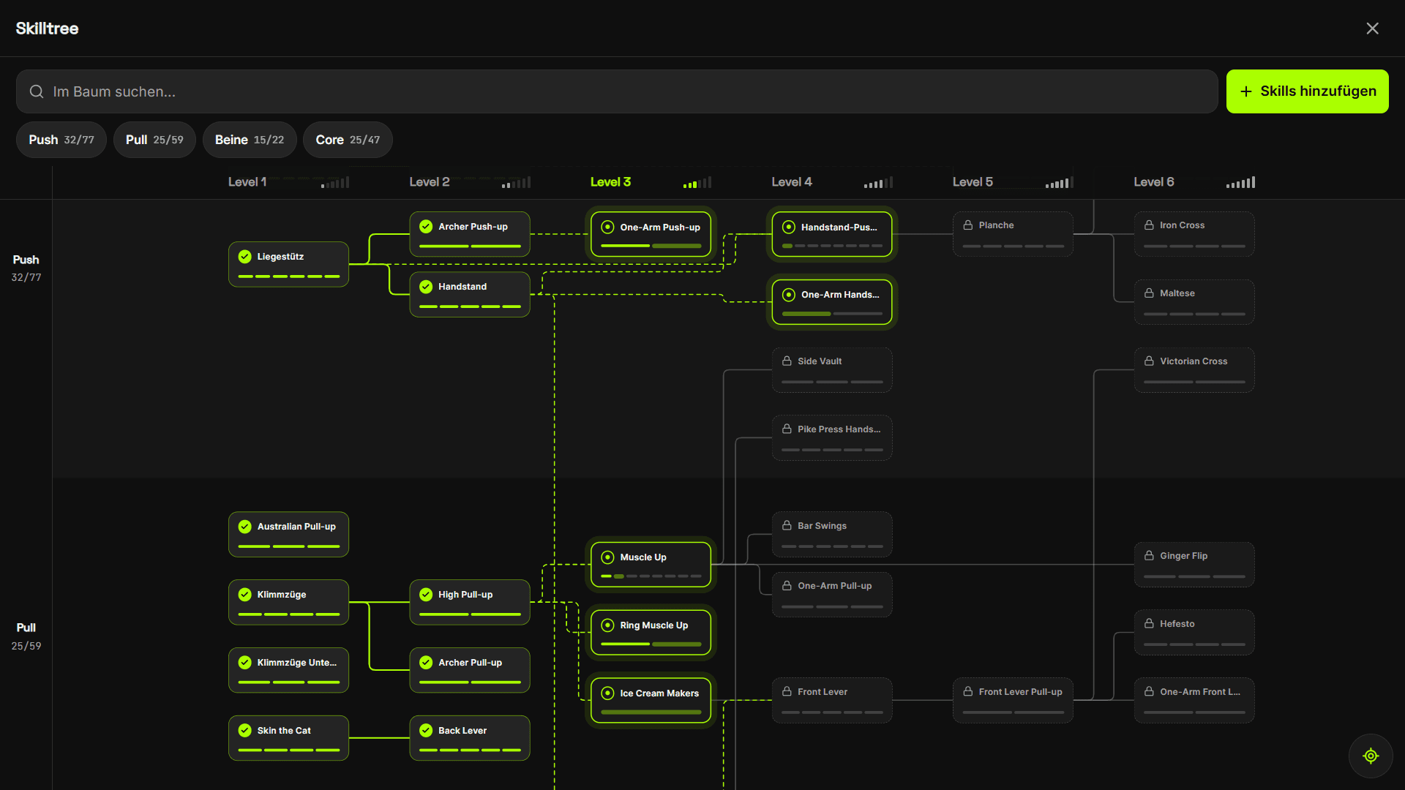The image size is (1405, 790).
Task: Click the in-progress icon on Ice Cream Makers
Action: coord(607,693)
